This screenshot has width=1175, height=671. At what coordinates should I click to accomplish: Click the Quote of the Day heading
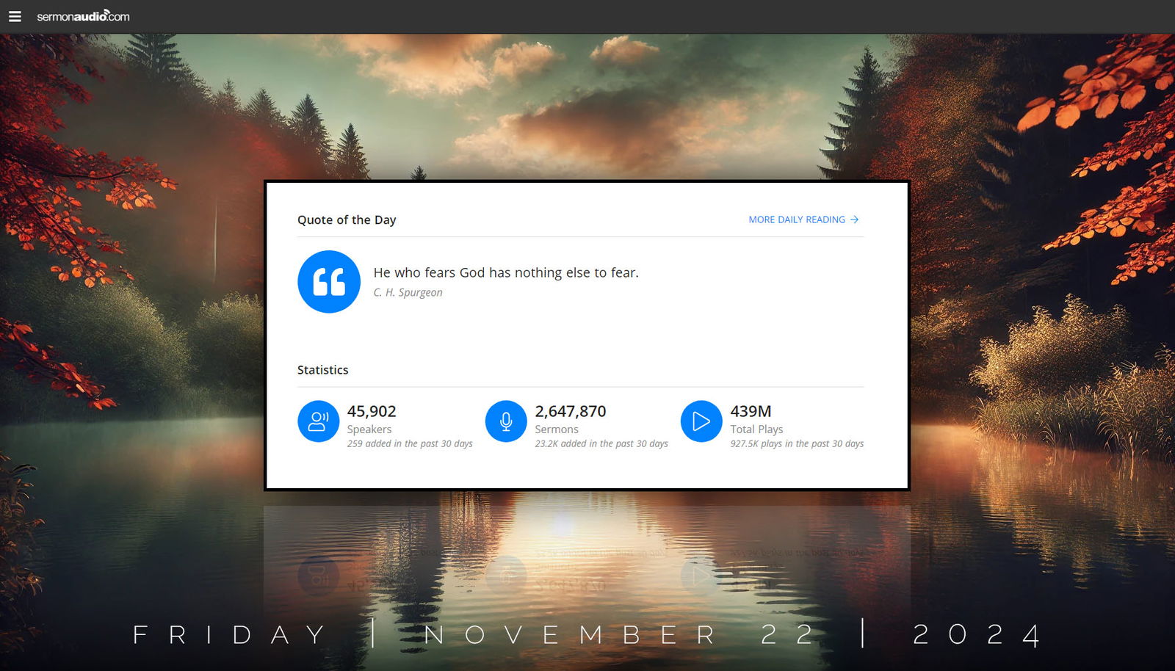[347, 220]
